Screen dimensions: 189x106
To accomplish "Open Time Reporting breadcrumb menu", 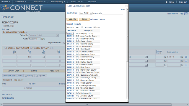I will [x=58, y=2].
